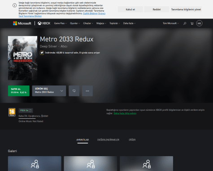Viewport: 213px width, 171px height.
Task: Open the Gizlilik Bildirimi link
Action: tap(90, 13)
